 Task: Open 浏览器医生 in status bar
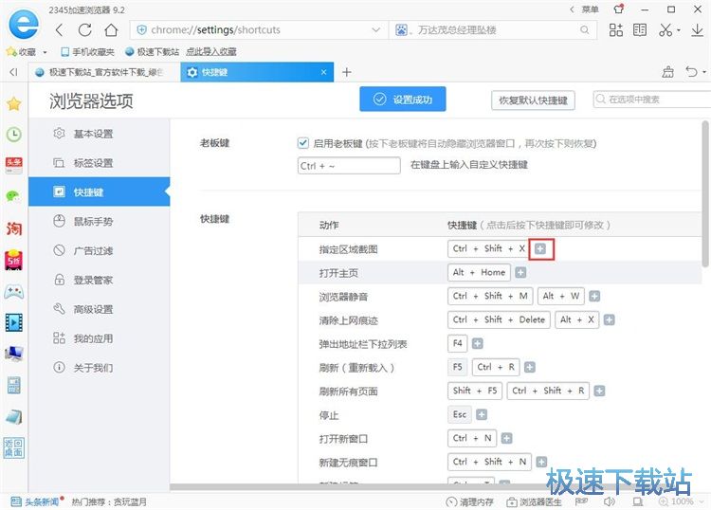coord(534,501)
